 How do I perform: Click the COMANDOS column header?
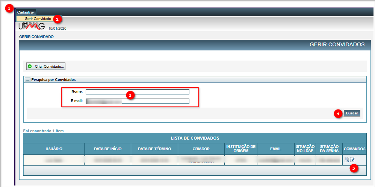pyautogui.click(x=354, y=149)
